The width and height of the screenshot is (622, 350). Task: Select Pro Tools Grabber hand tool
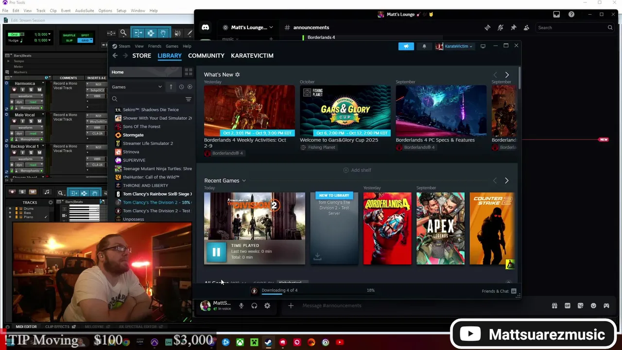pyautogui.click(x=163, y=33)
